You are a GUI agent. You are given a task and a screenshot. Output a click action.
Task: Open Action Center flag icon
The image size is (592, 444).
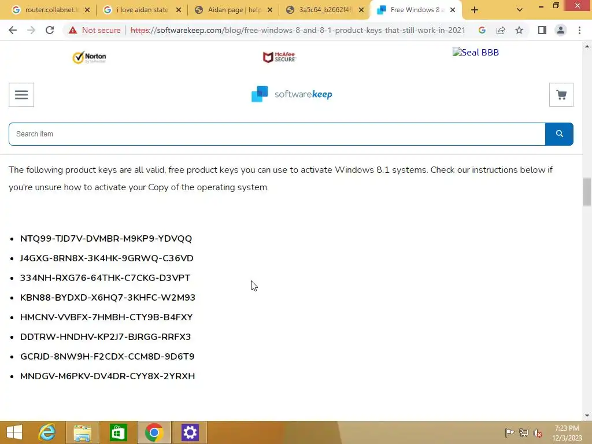coord(509,432)
